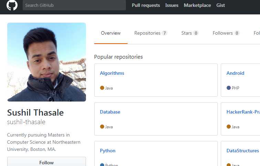This screenshot has height=166, width=260.
Task: Follow Sushil Thasale with the Follow button
Action: 46,162
